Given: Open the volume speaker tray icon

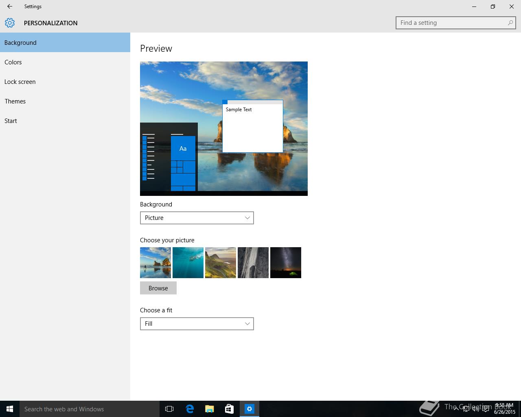Looking at the screenshot, I should click(x=476, y=409).
